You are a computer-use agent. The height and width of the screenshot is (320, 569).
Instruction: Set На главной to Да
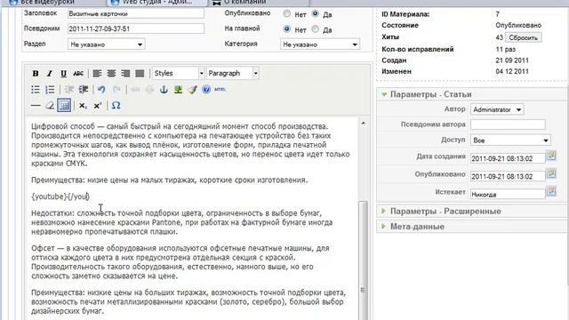tap(315, 29)
